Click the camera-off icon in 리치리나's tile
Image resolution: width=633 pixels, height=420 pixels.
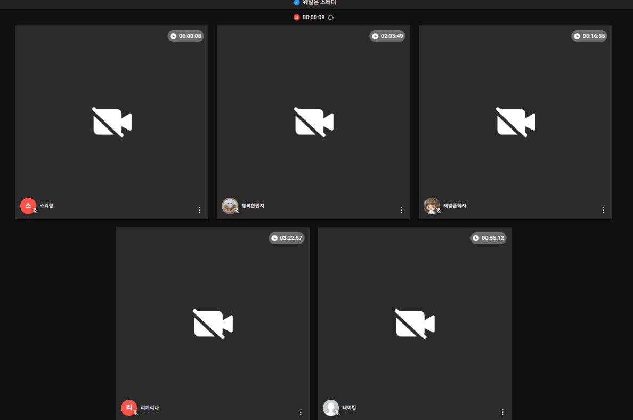(213, 324)
